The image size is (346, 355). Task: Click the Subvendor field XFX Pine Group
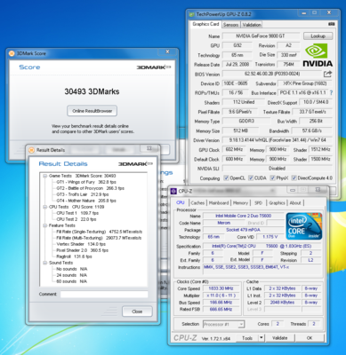coord(304,83)
